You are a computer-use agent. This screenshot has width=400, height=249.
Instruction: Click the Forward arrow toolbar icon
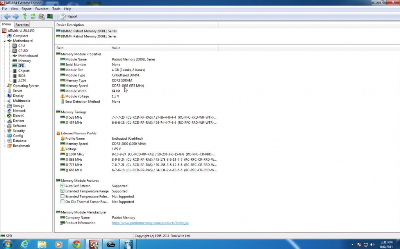(16, 16)
